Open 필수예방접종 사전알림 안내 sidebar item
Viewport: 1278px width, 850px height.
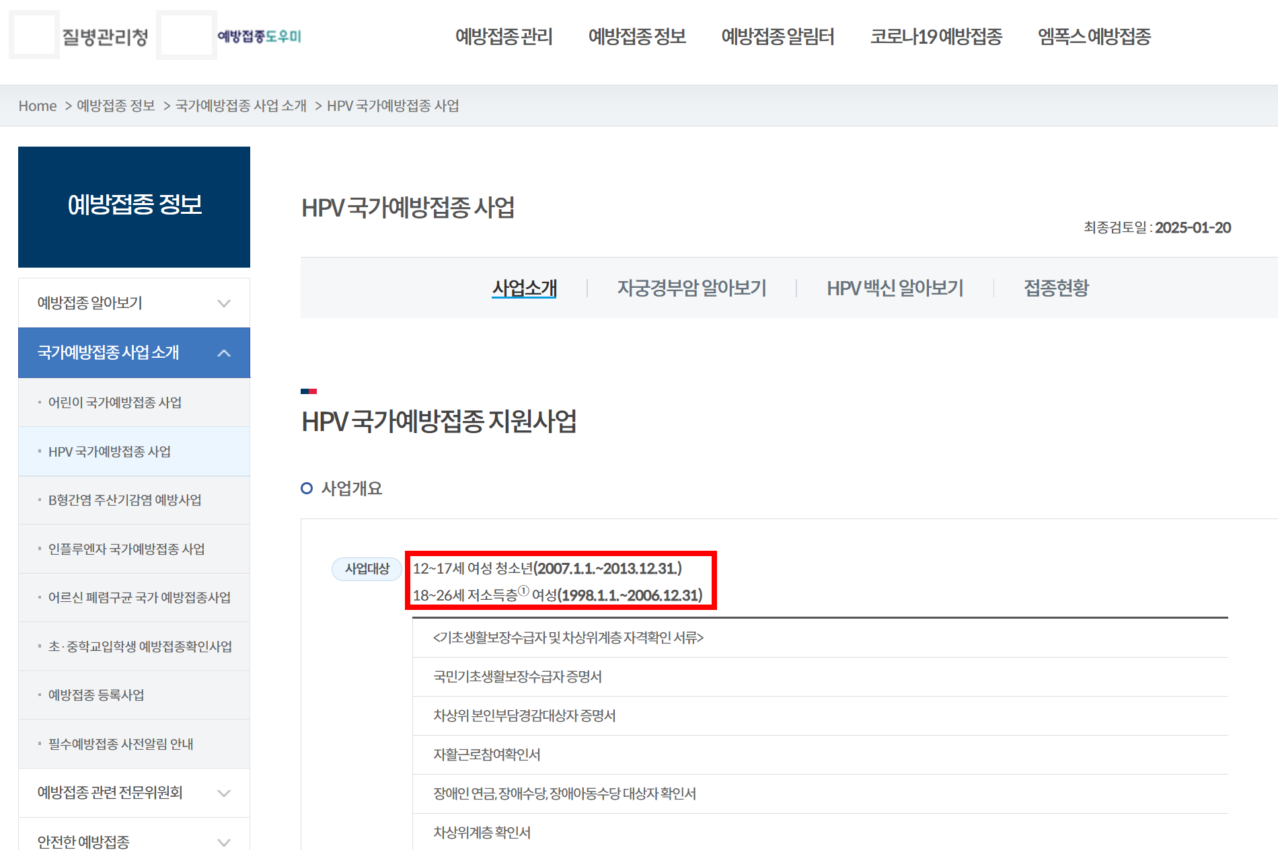pyautogui.click(x=134, y=744)
